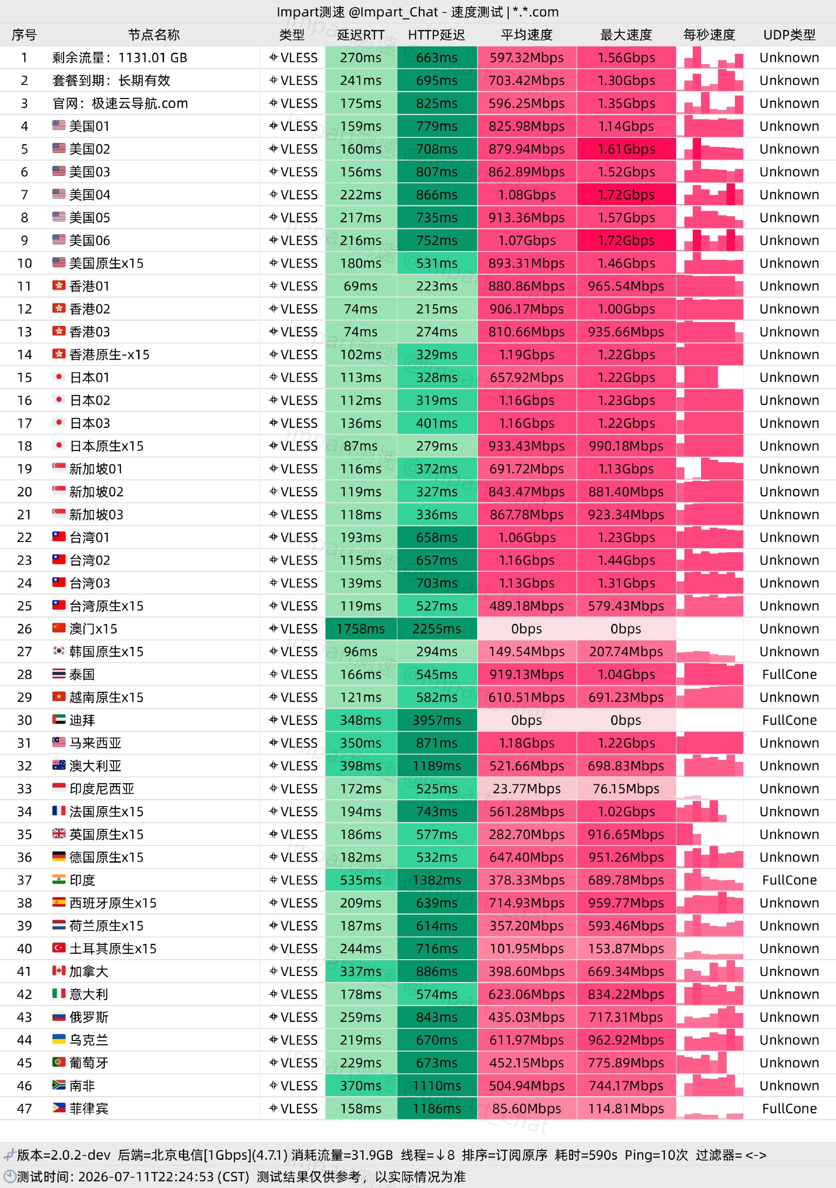Click the South Korea flag for 韩国原生x15

[59, 651]
